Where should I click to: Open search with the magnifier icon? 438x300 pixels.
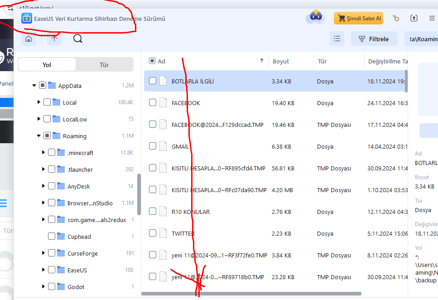click(77, 39)
